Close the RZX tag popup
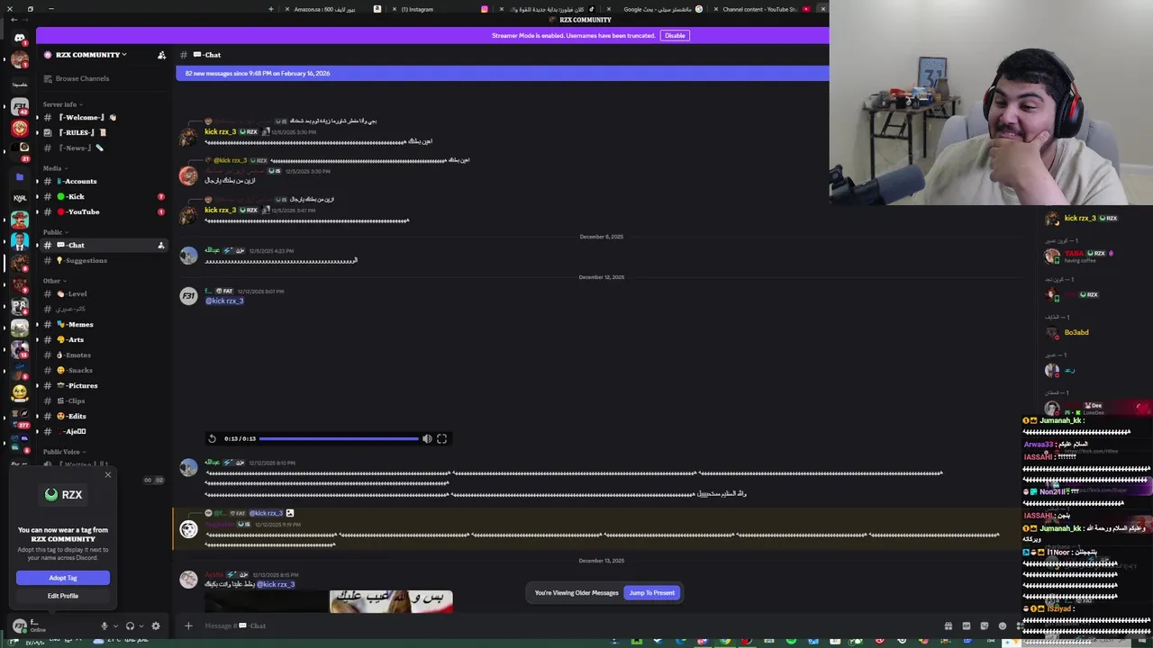 coord(108,475)
